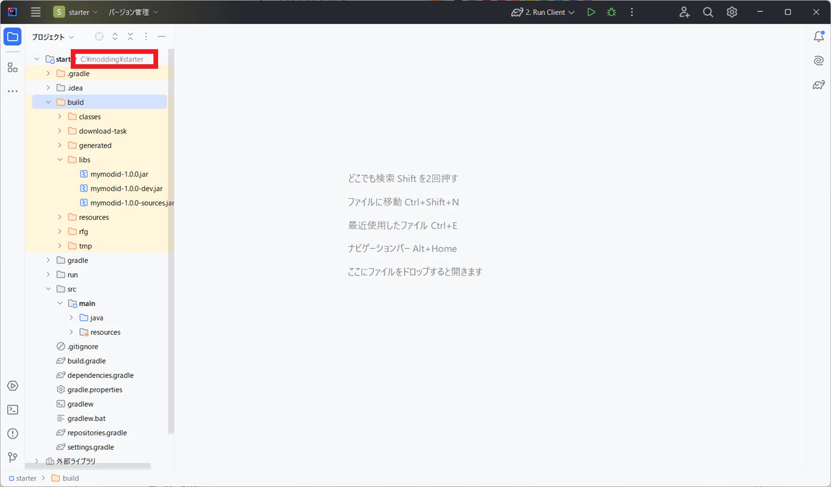This screenshot has height=487, width=831.
Task: Expand the tmp folder
Action: [60, 246]
